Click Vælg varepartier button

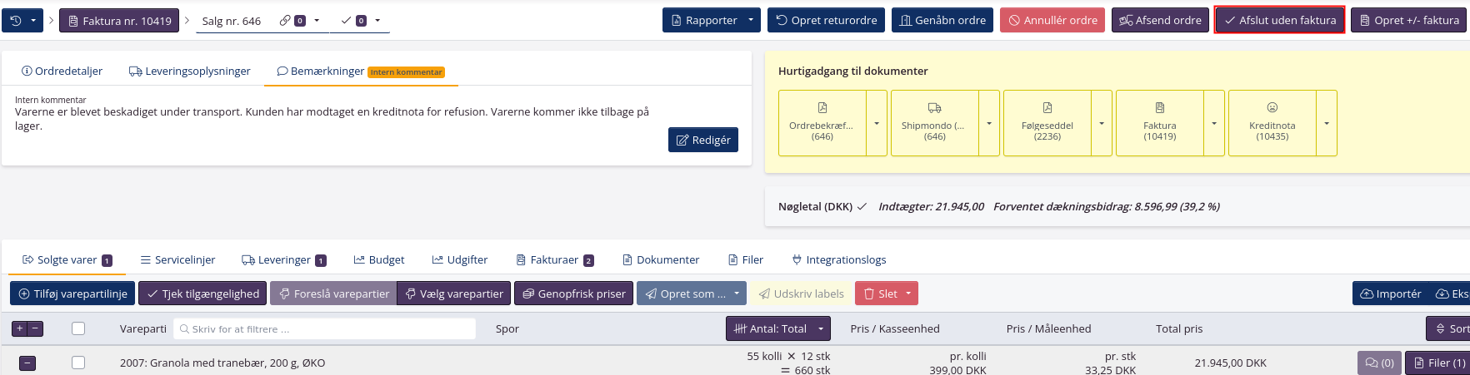[x=453, y=294]
